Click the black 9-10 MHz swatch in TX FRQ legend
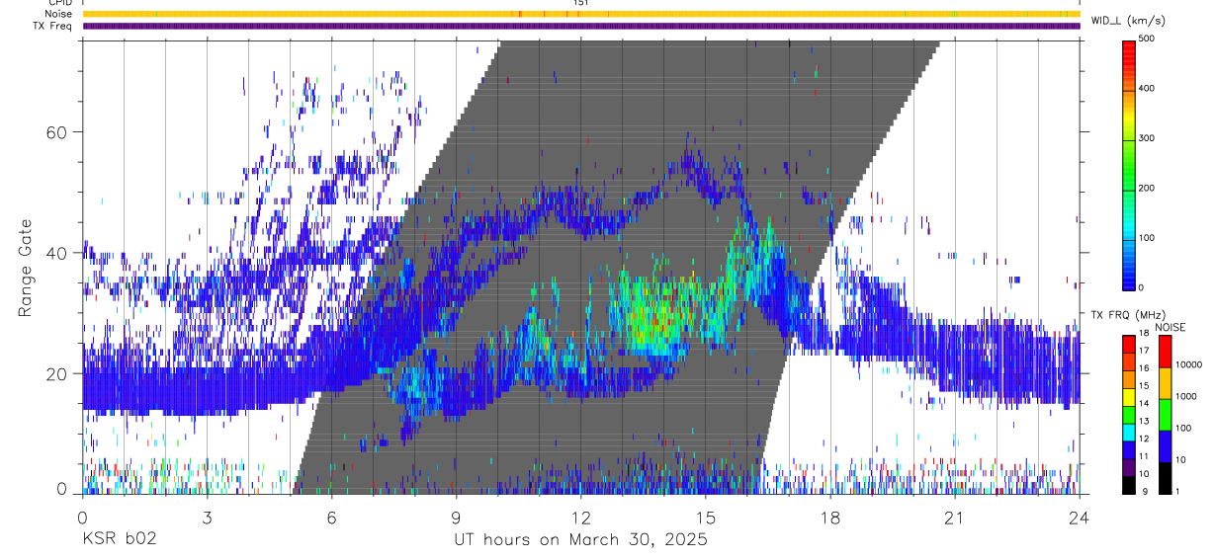 coord(1130,485)
